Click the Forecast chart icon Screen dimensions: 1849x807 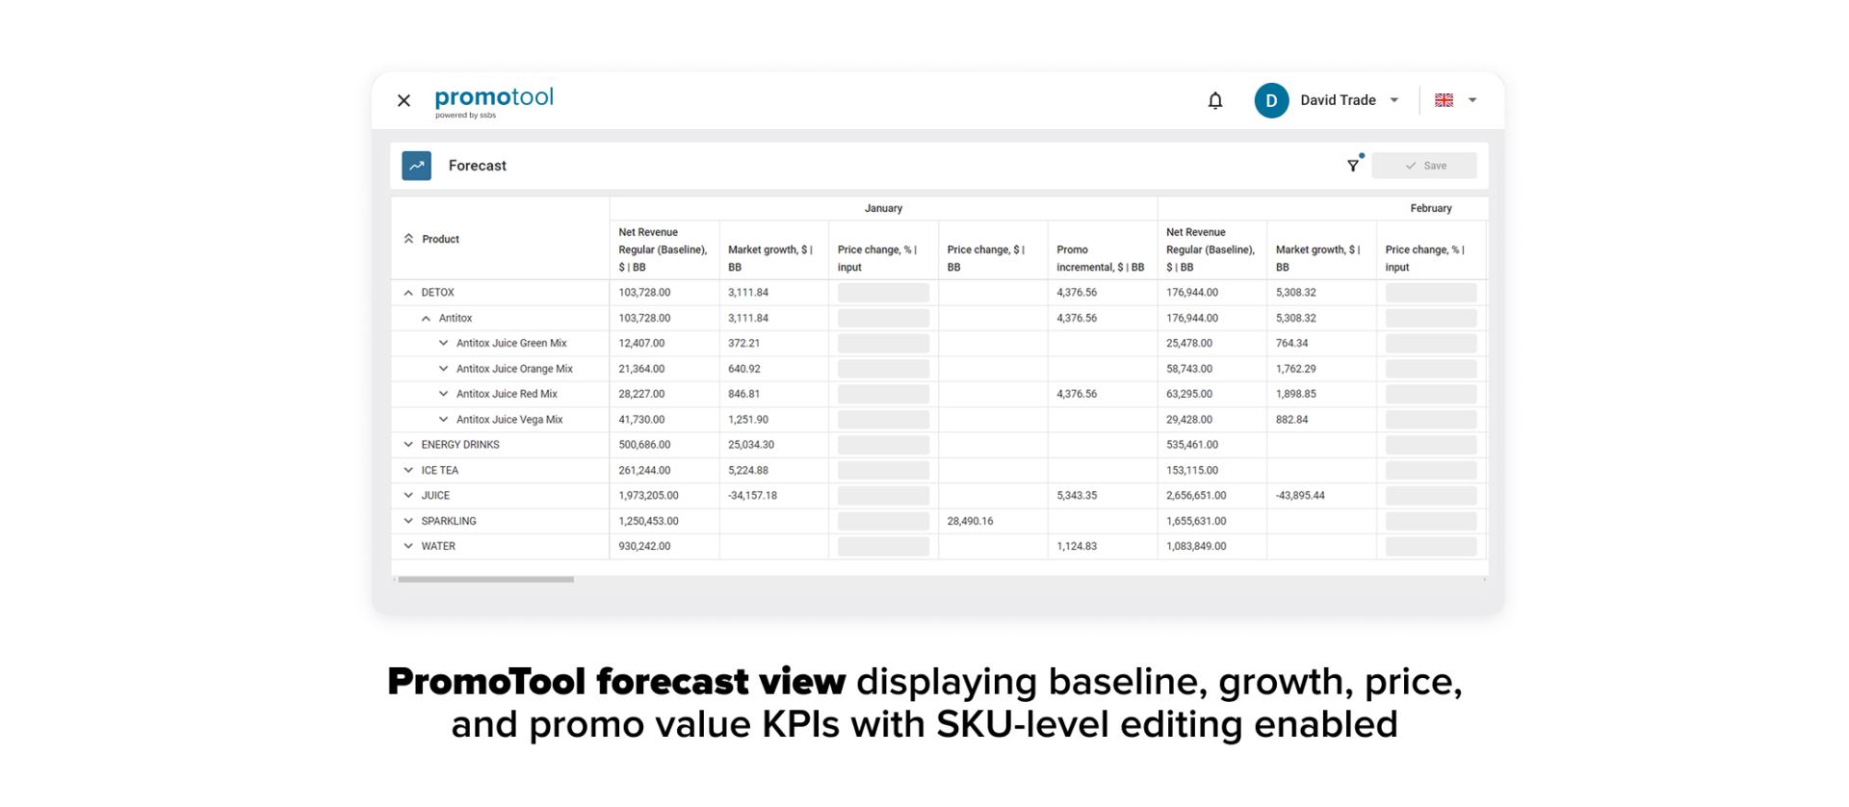417,166
